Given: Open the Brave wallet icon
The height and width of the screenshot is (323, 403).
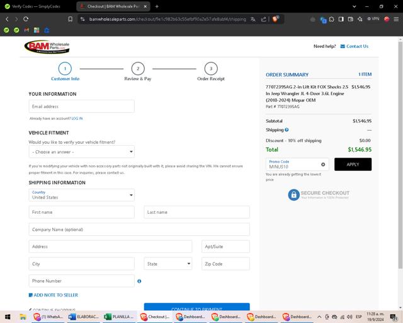Looking at the screenshot, I should (350, 19).
